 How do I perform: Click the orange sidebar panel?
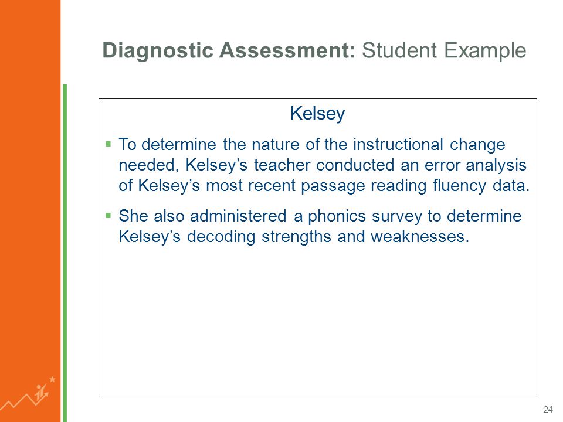[30, 211]
